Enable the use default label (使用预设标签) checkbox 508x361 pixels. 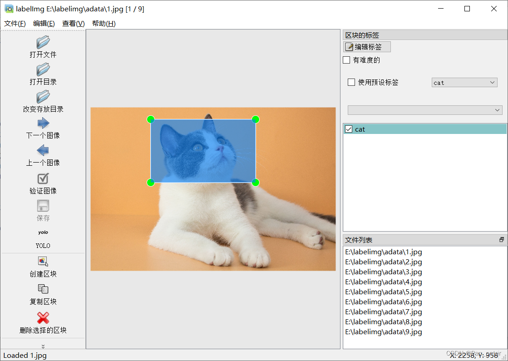pos(351,82)
